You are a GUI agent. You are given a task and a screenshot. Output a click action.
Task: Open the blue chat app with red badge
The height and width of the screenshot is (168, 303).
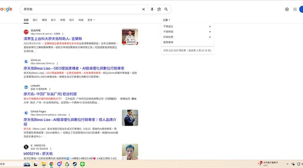[x=59, y=164]
